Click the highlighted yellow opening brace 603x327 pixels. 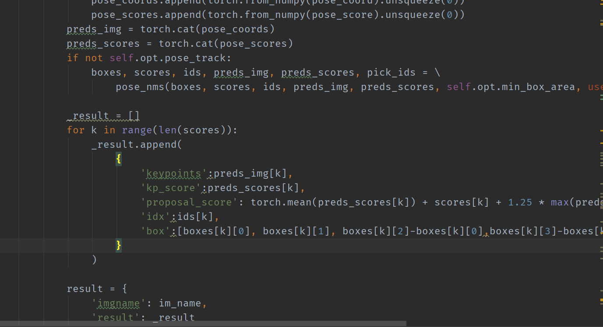click(x=118, y=159)
